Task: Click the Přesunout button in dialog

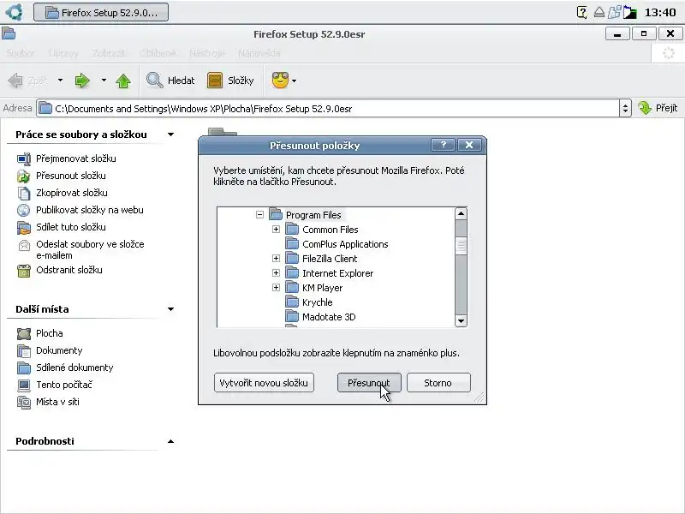Action: pos(369,383)
